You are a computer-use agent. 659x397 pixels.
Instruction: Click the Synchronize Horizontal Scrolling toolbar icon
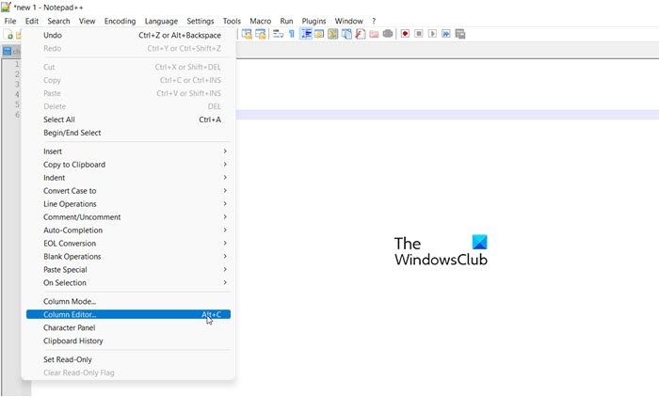[261, 34]
